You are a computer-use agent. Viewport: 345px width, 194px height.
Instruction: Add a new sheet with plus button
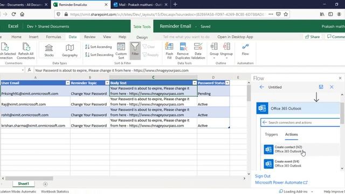pos(45,184)
